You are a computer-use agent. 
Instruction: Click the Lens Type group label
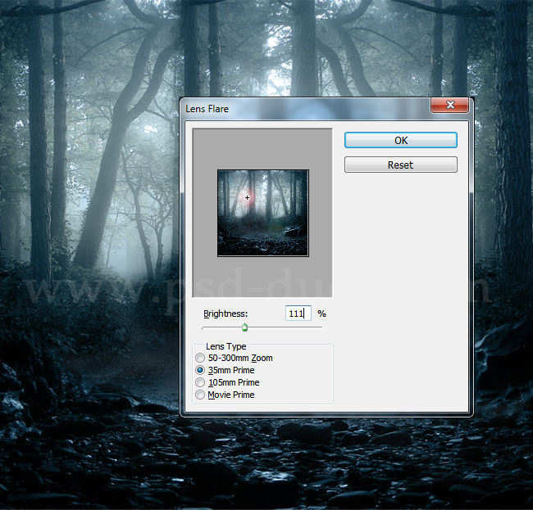tap(225, 346)
